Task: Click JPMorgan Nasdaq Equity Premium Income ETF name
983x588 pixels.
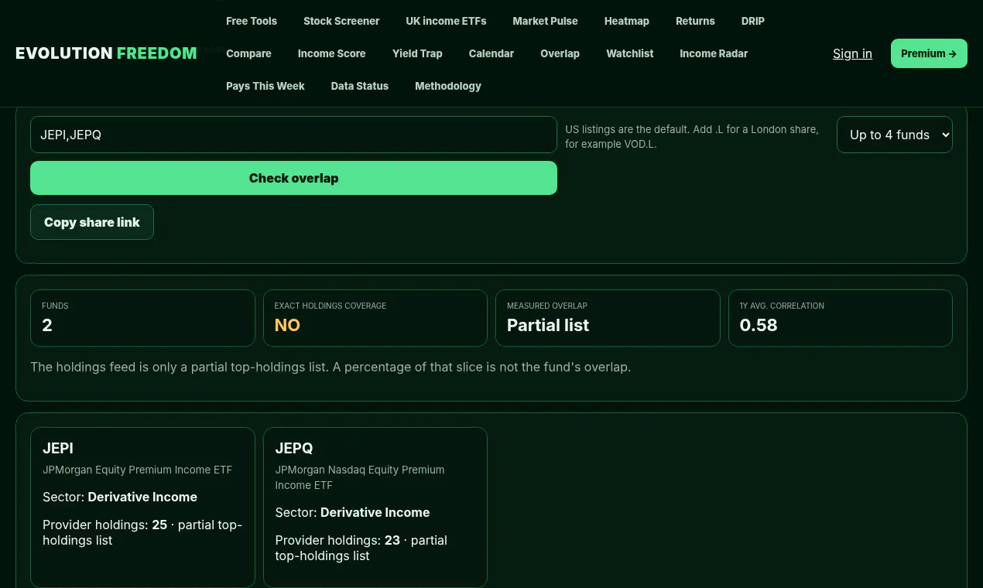Action: (x=360, y=477)
